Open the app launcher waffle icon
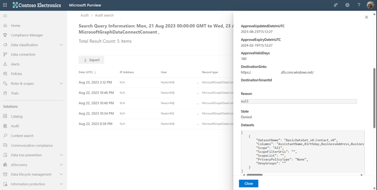Screen dimensions: 377x190 [x=5, y=5]
